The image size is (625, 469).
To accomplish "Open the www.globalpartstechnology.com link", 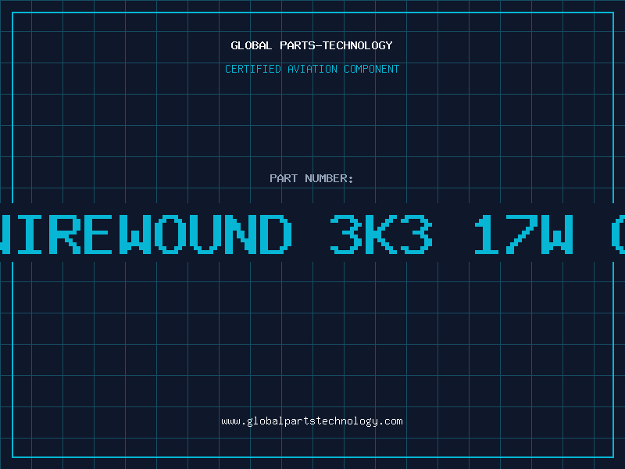I will tap(312, 421).
